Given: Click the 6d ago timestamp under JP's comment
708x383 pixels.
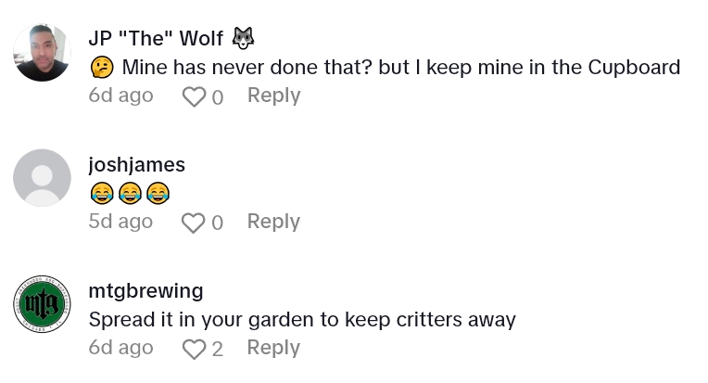Looking at the screenshot, I should point(120,96).
